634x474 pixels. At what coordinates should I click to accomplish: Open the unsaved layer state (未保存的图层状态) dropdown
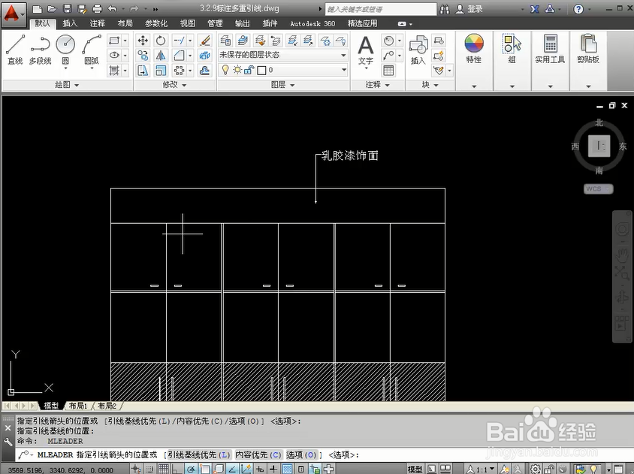[282, 55]
